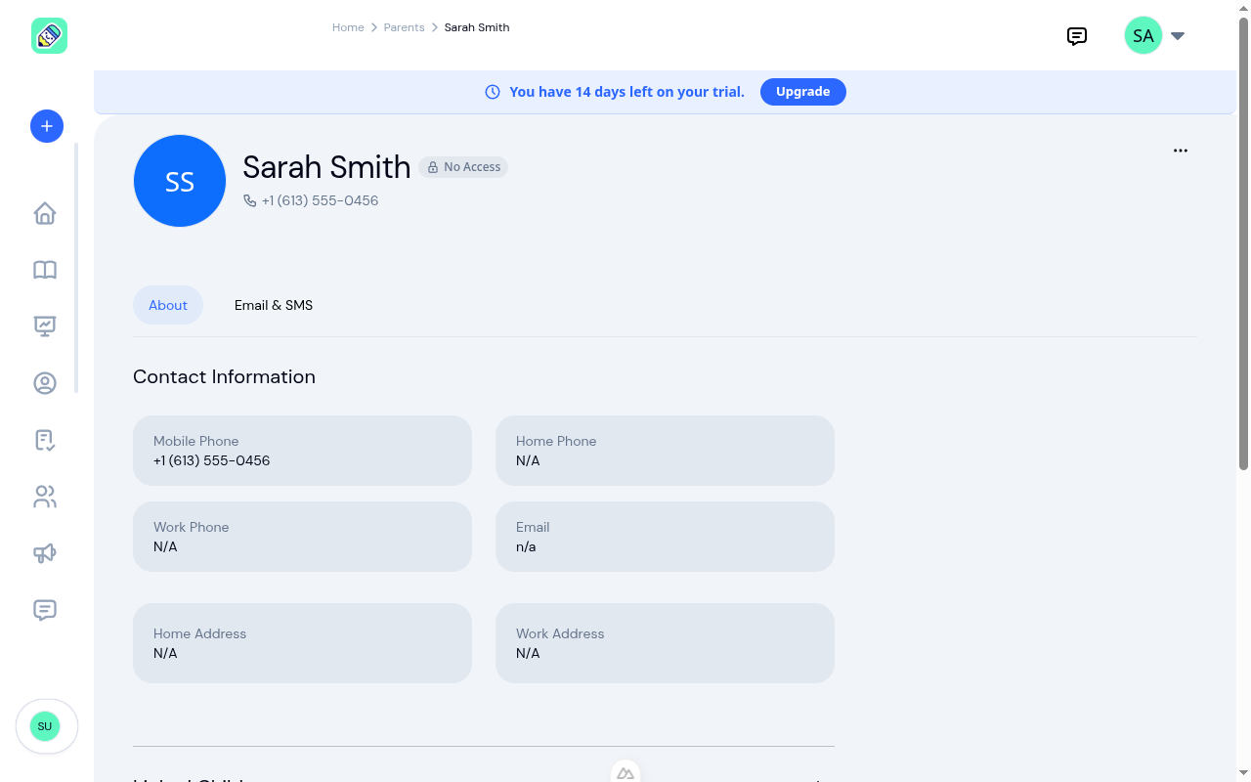Click the SA account avatar
Screen dimensions: 1251x782
coord(1143,36)
